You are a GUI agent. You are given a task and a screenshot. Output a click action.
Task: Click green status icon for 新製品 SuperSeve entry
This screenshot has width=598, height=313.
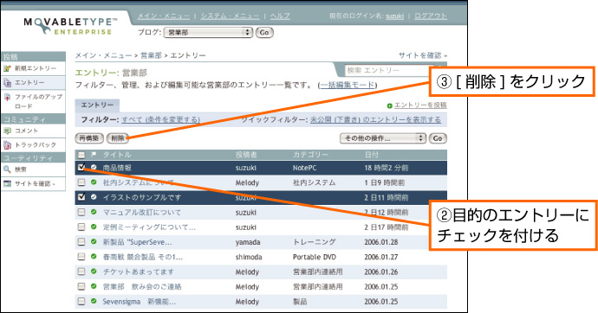94,241
